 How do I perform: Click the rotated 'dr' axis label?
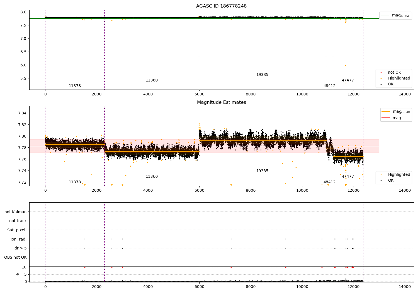pyautogui.click(x=18, y=274)
